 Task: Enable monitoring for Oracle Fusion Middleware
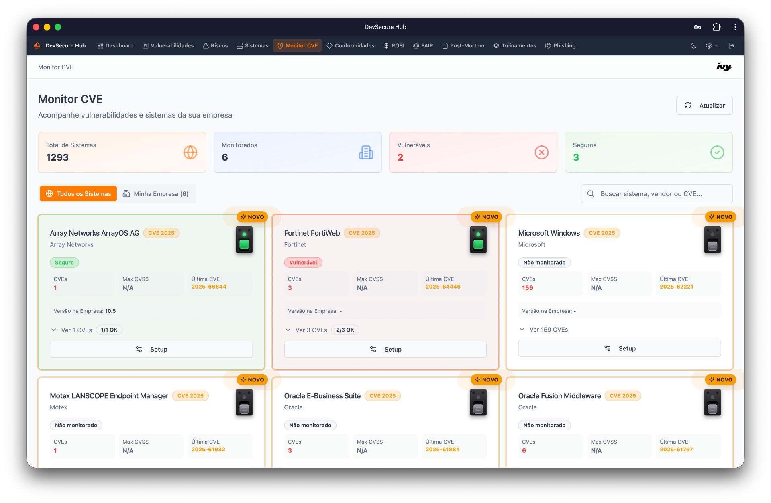tap(712, 403)
